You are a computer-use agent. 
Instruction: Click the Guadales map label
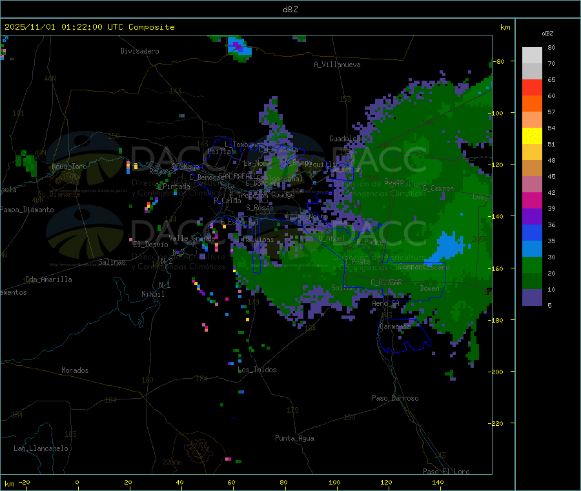[345, 139]
